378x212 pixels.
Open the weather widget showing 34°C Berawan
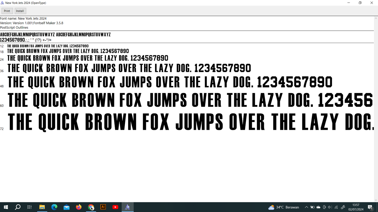284,207
